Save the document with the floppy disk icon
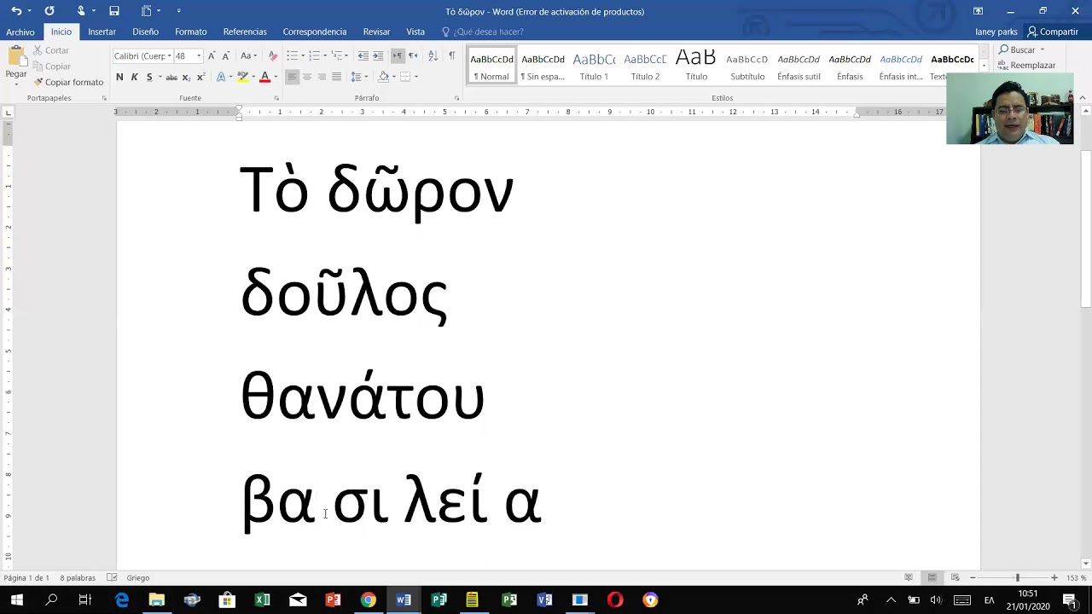This screenshot has height=614, width=1092. [x=113, y=11]
